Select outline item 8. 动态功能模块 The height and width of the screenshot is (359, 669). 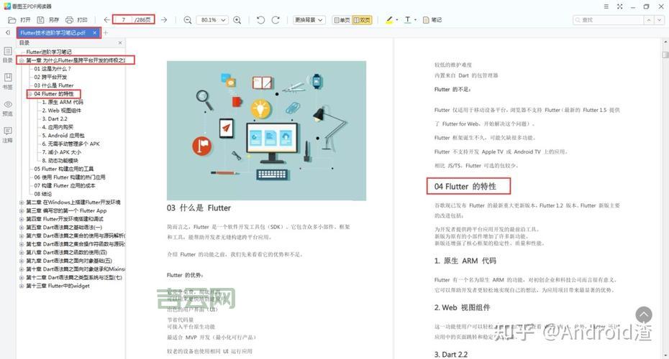point(60,161)
